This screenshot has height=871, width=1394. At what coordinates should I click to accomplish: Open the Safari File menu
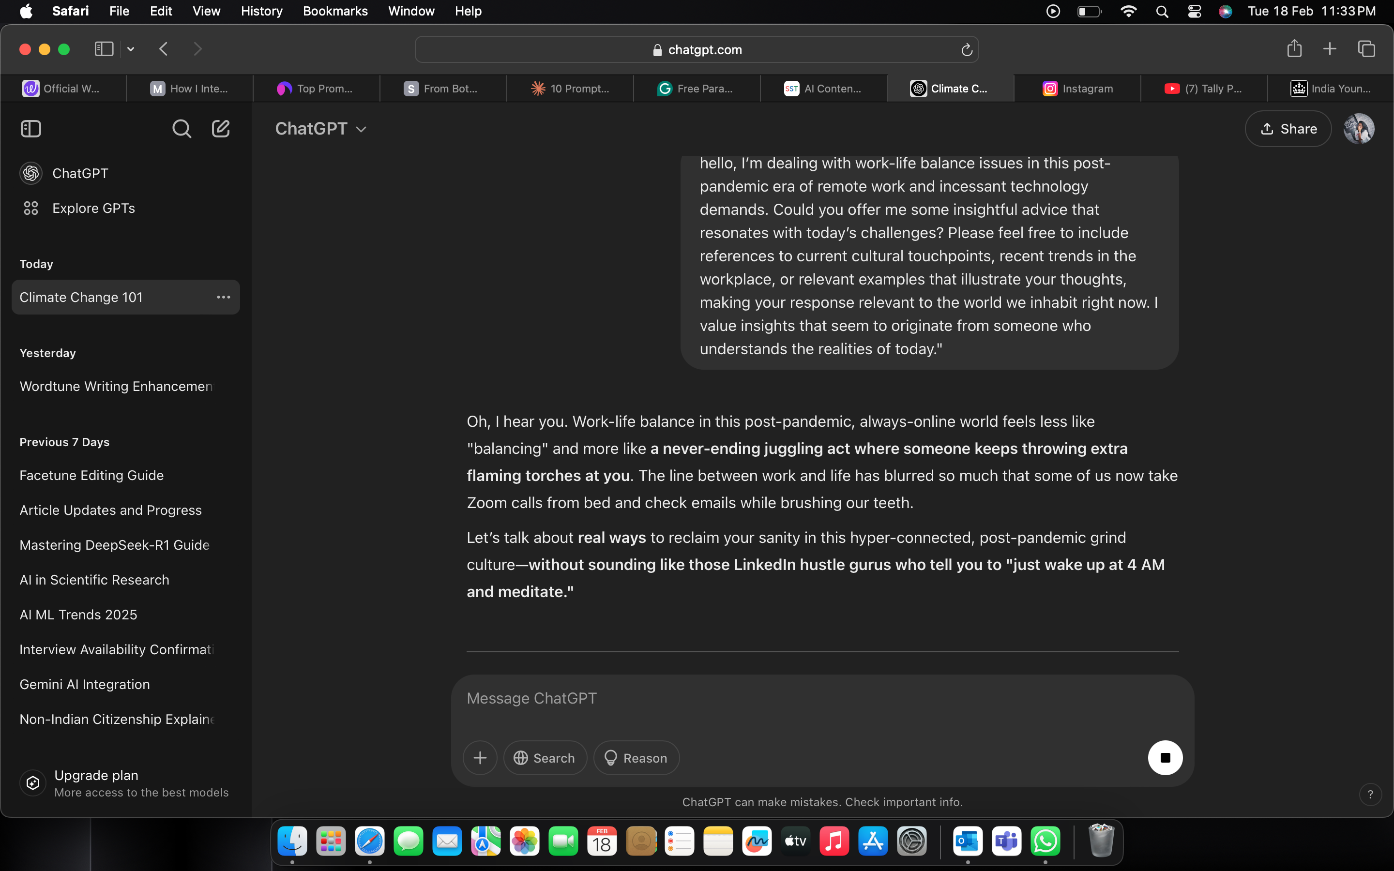tap(119, 11)
